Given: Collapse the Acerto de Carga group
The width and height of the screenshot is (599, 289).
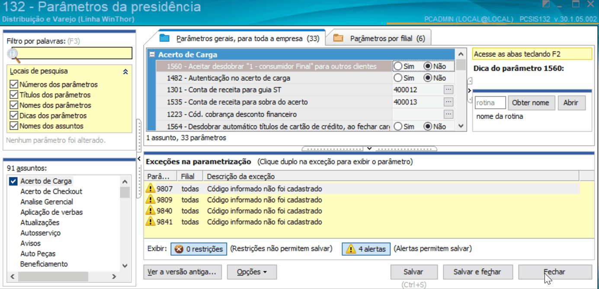Looking at the screenshot, I should pos(152,55).
